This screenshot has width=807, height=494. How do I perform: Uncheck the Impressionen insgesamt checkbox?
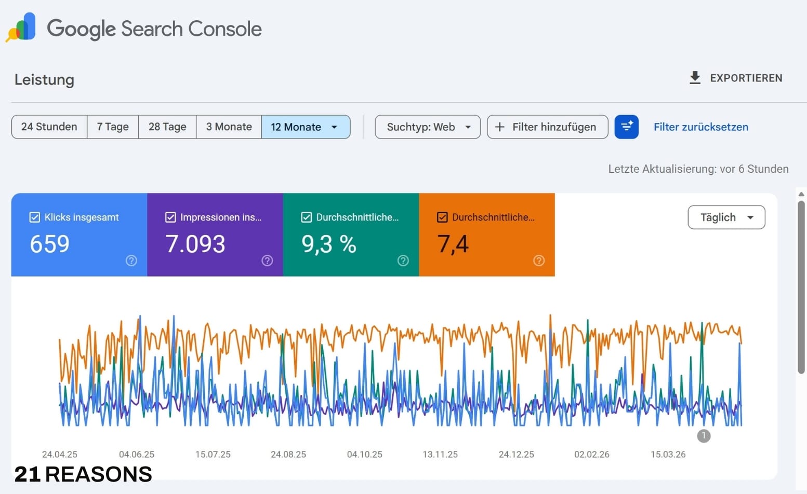click(170, 217)
